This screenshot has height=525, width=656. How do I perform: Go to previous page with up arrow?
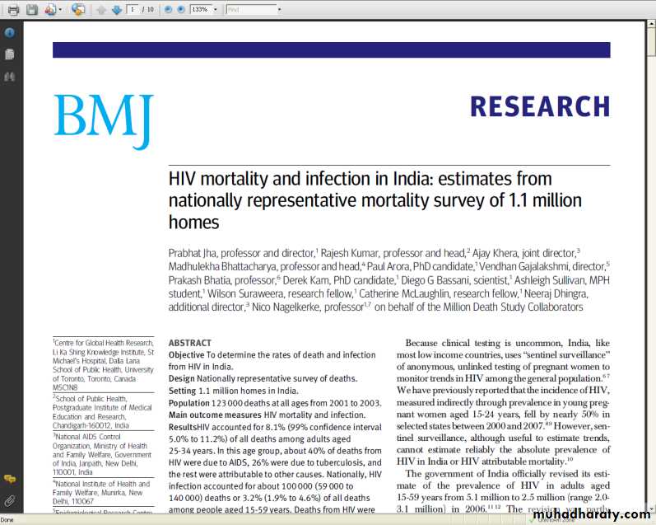coord(102,10)
